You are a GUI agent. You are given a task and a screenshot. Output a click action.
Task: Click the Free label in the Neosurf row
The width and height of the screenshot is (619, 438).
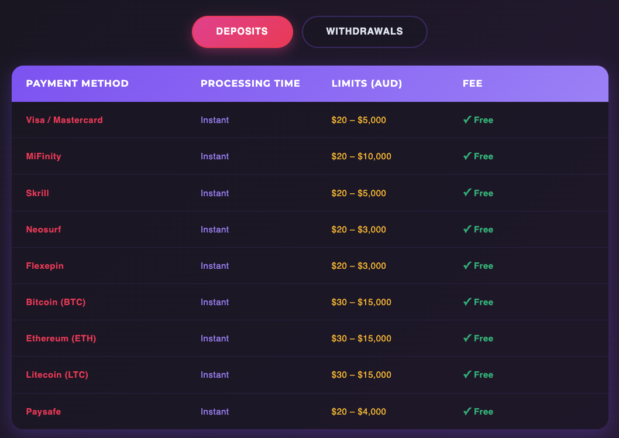click(x=484, y=230)
